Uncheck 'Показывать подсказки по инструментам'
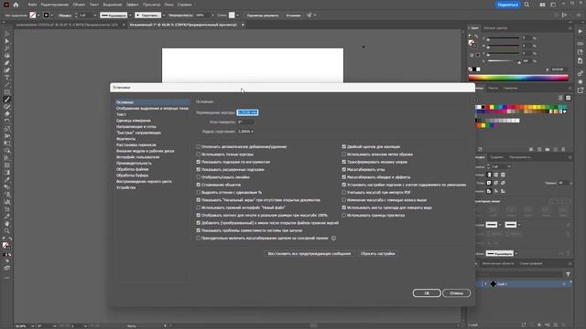 pos(199,162)
